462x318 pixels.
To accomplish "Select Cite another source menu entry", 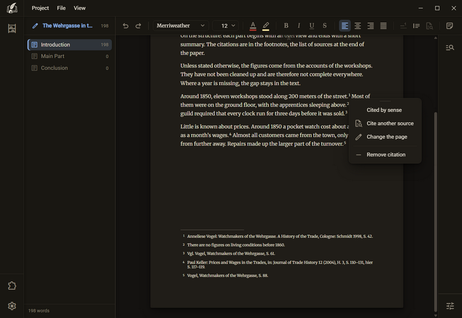I will 385,124.
